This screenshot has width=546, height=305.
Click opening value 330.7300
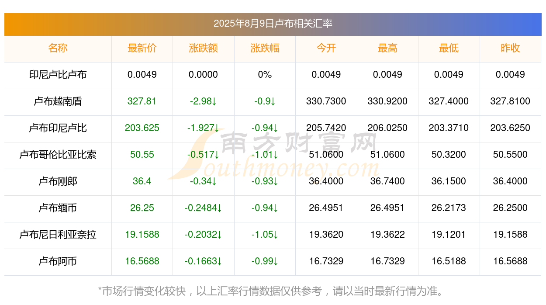click(x=326, y=101)
